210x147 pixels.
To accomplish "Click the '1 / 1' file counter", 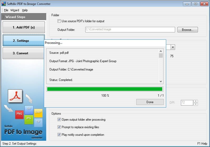I will (x=161, y=96).
